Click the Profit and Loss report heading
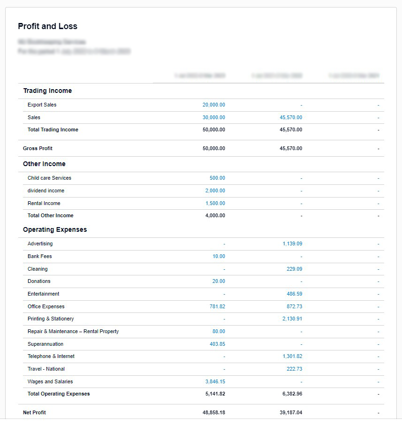This screenshot has width=402, height=426. tap(47, 26)
